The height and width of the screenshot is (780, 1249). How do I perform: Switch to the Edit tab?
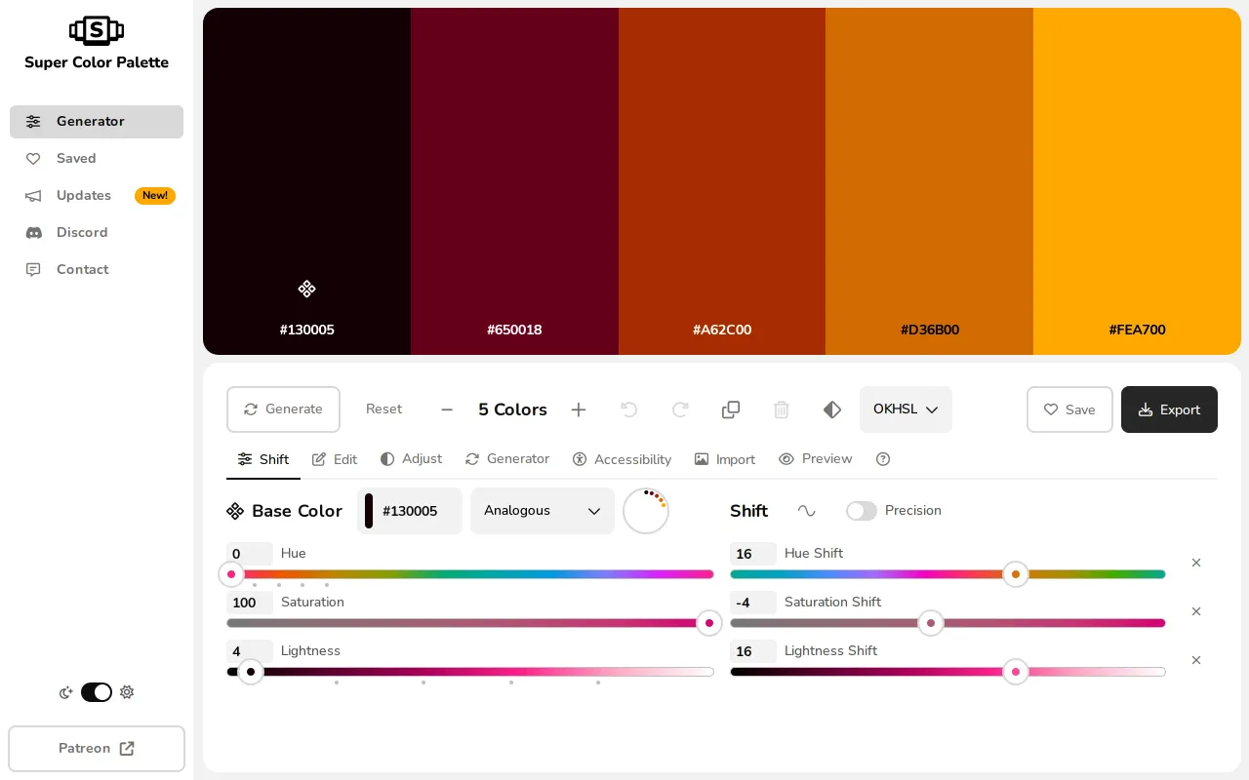pos(335,459)
